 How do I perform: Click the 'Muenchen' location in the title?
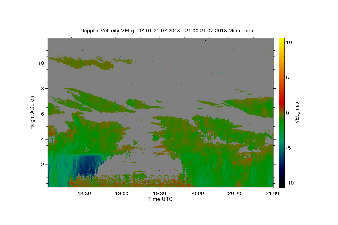coord(241,31)
